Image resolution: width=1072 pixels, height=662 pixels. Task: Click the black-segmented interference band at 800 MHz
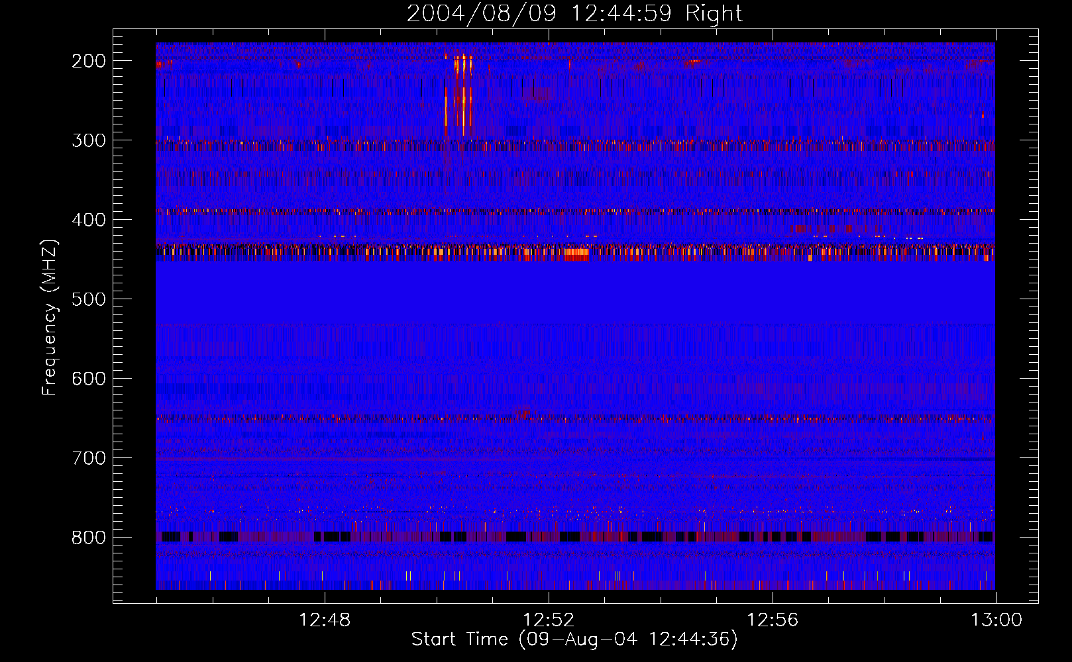pos(576,536)
